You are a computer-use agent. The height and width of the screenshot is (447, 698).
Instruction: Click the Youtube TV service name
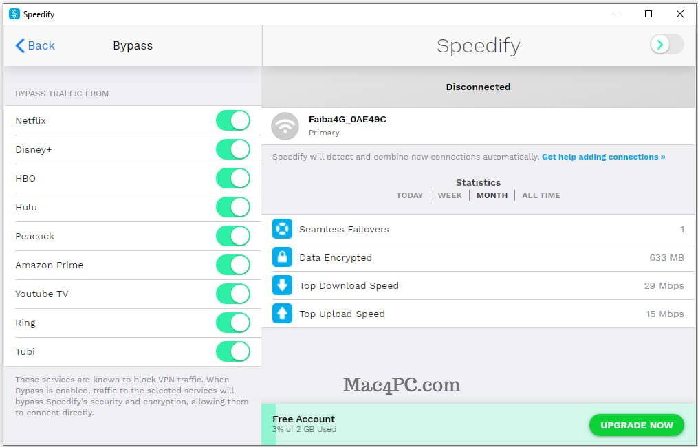42,294
